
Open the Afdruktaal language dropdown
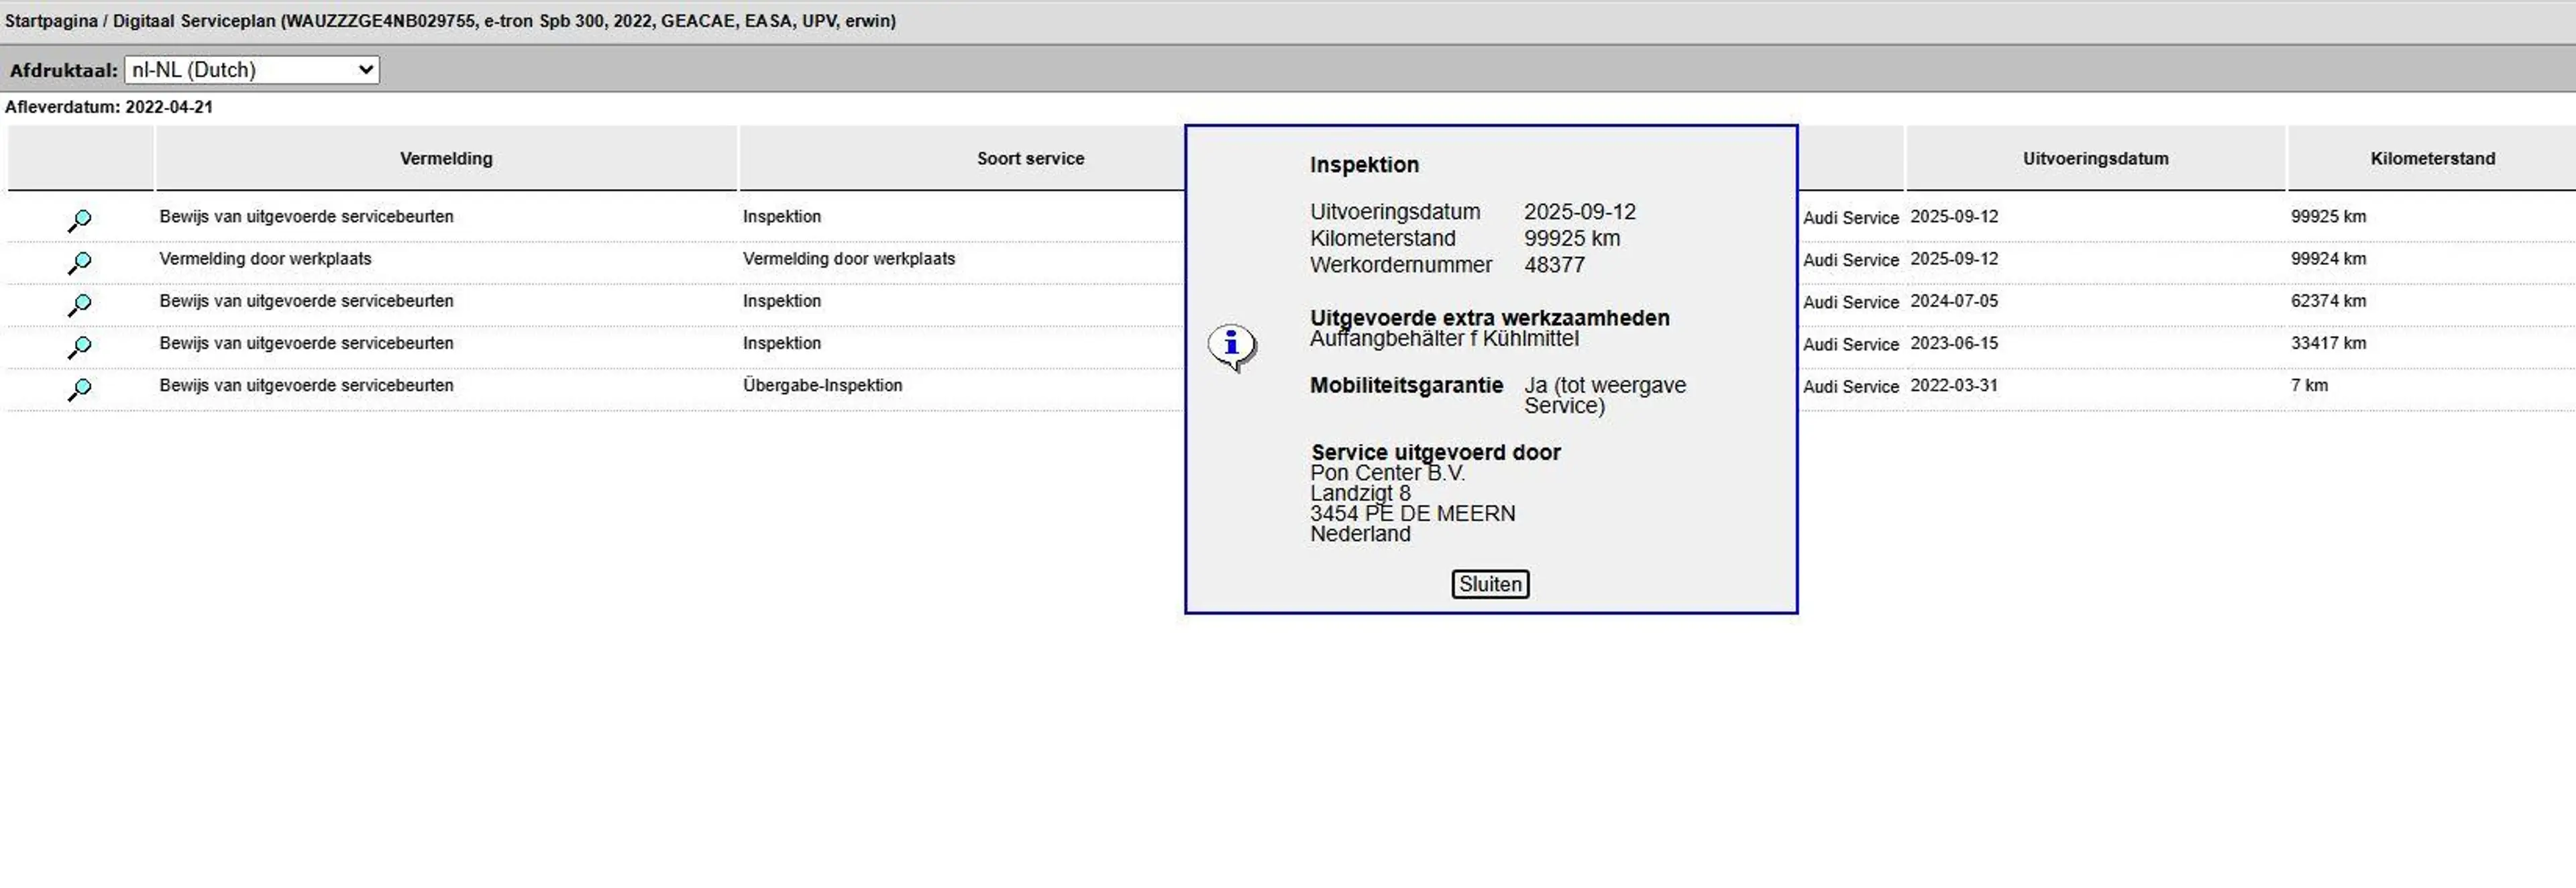[252, 70]
